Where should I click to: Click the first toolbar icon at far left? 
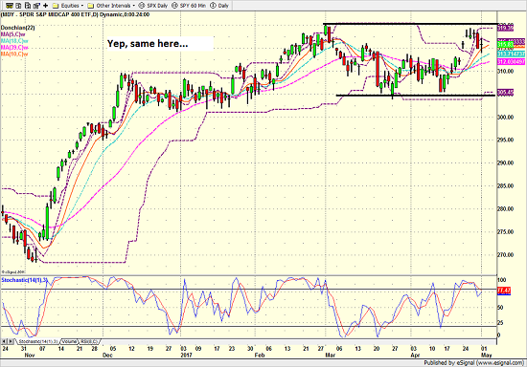[10, 6]
